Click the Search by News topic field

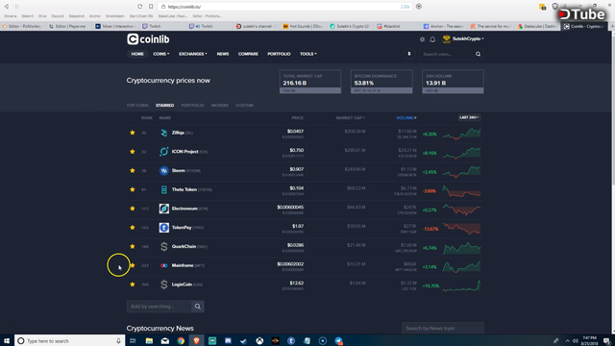(443, 329)
